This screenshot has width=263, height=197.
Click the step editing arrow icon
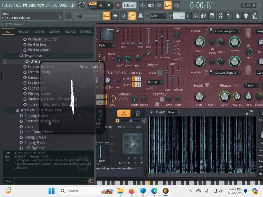pos(115,16)
